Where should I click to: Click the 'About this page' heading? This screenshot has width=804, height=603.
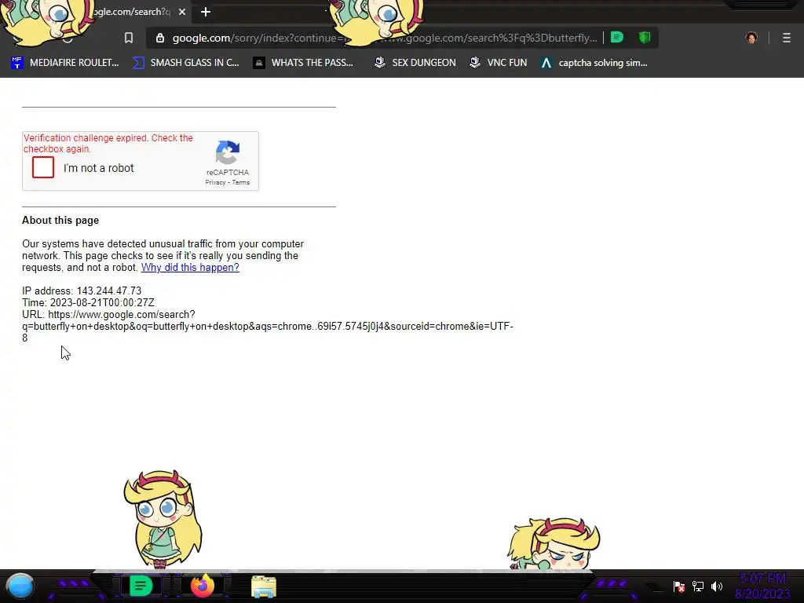(x=60, y=220)
